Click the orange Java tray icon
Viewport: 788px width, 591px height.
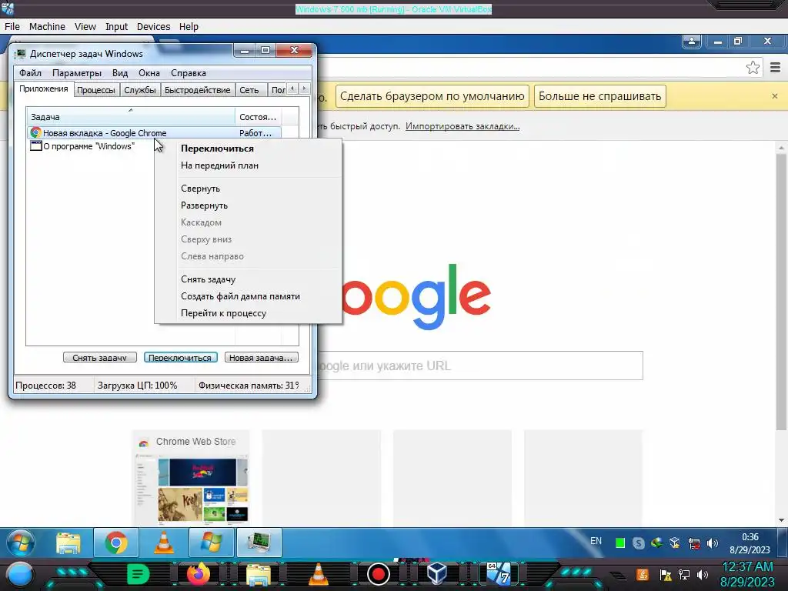643,574
